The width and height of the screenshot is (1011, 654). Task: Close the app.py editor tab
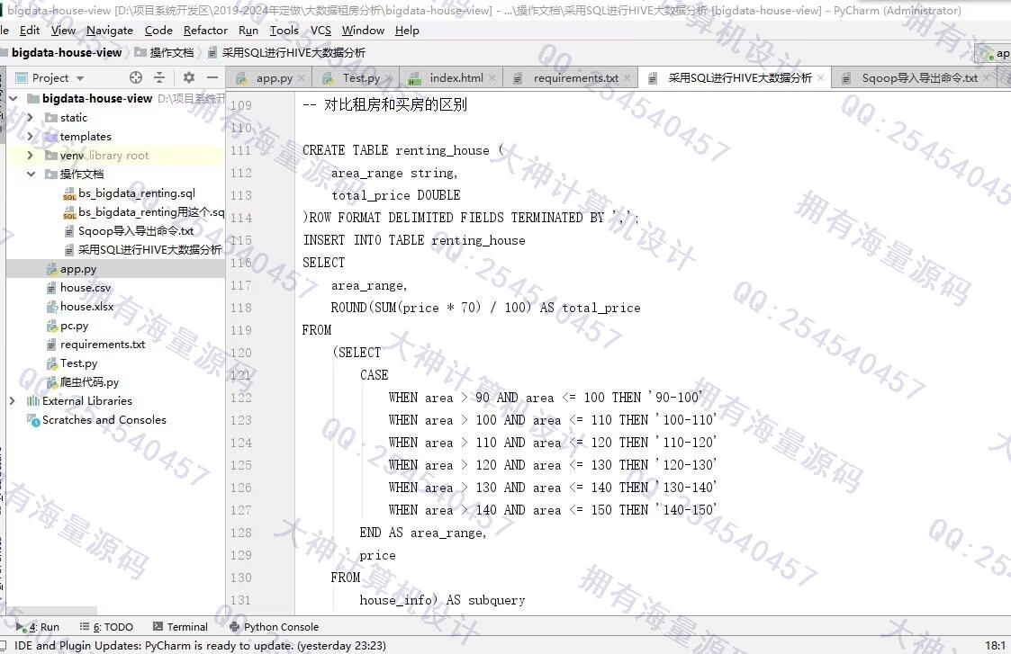[301, 78]
